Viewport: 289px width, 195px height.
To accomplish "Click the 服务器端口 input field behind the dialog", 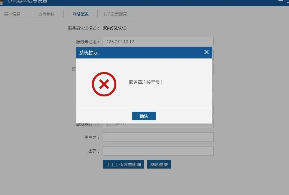I will 158,126.
